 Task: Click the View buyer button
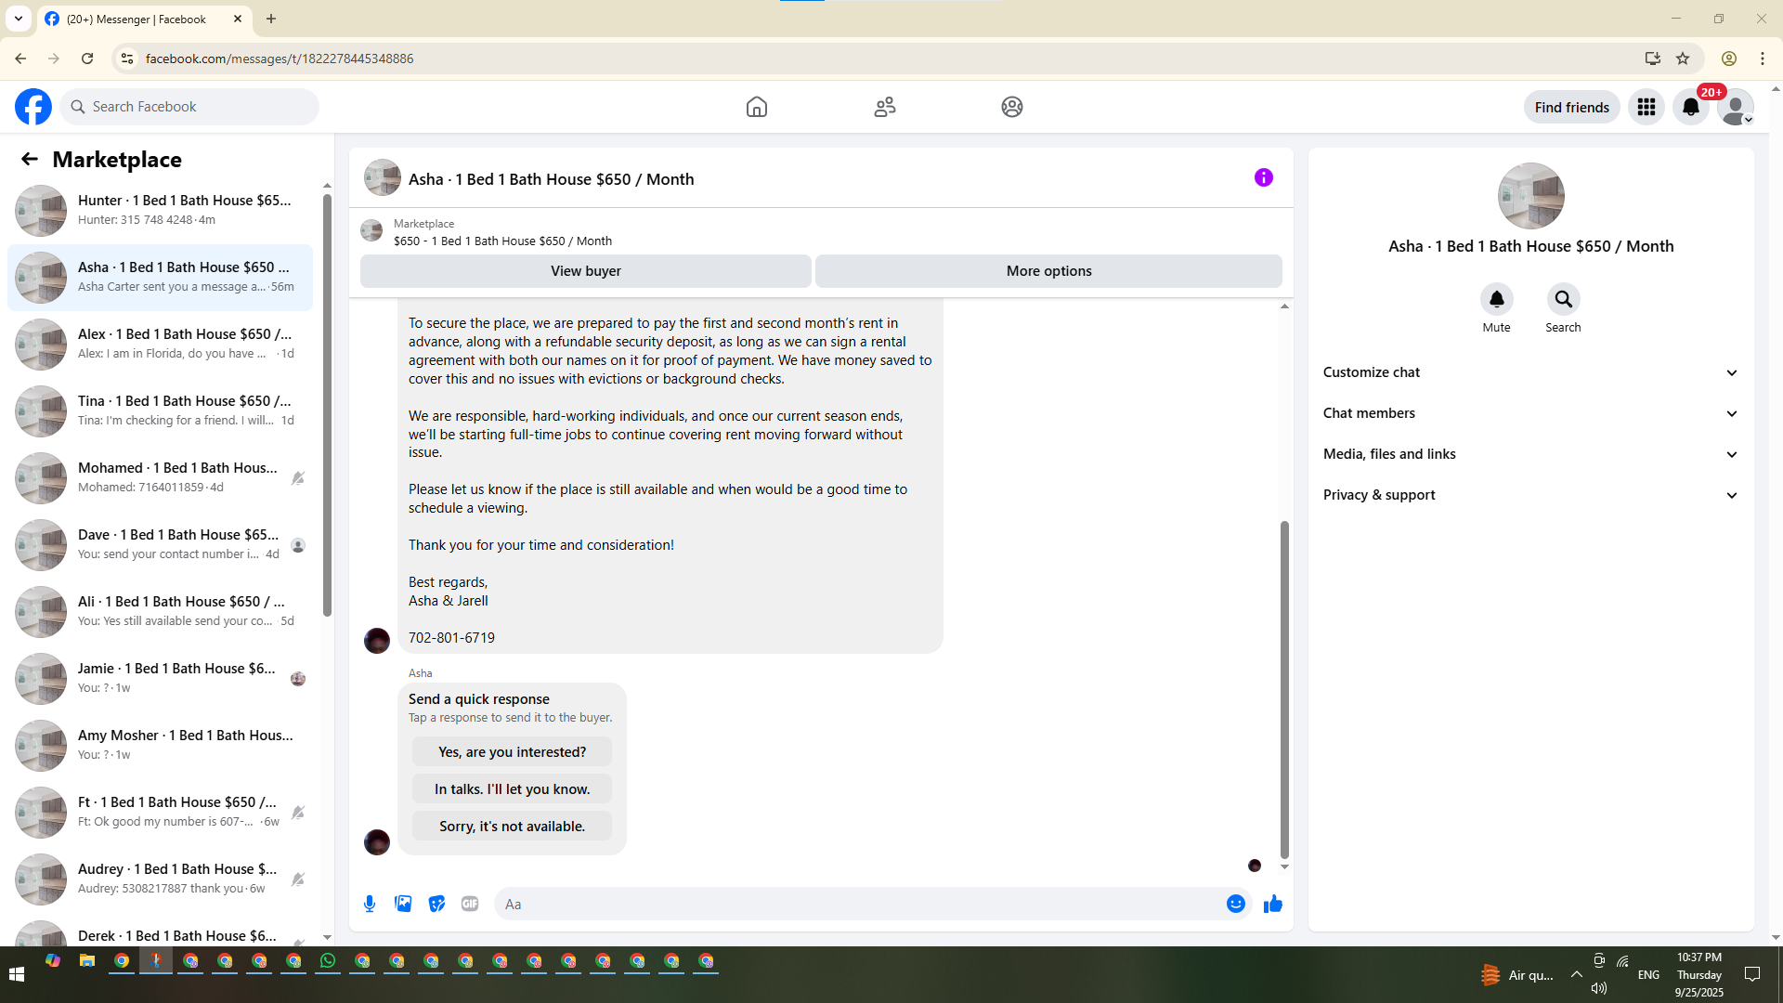(x=585, y=271)
